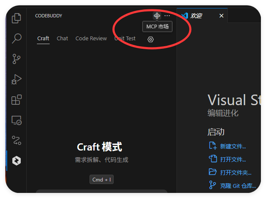The image size is (266, 198).
Task: Open the Explorer files icon in activity bar
Action: [x=17, y=18]
